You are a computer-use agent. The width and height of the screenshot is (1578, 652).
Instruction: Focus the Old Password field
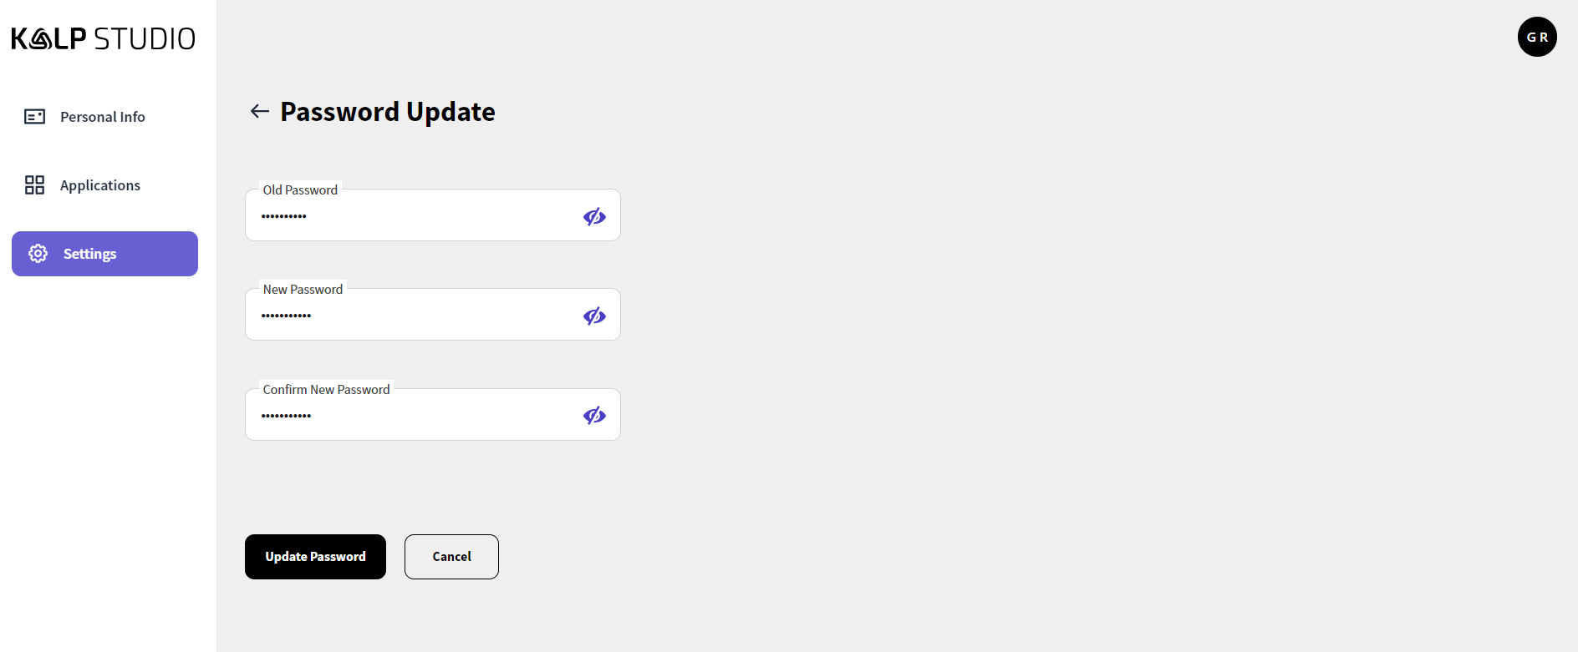(x=418, y=217)
